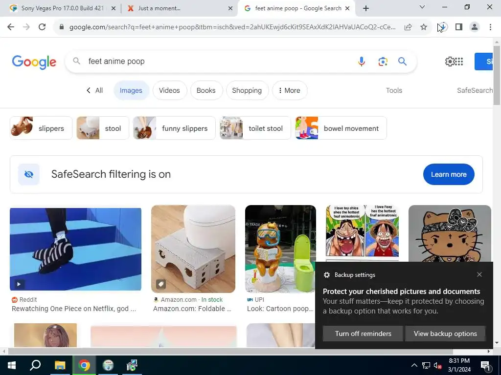Open Windows taskbar search
Image resolution: width=501 pixels, height=375 pixels.
[x=35, y=365]
